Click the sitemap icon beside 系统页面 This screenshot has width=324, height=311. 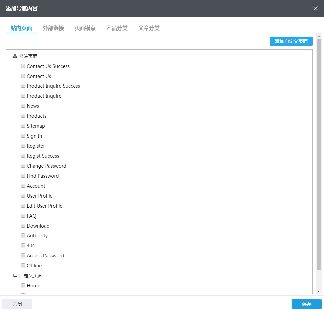tap(15, 57)
